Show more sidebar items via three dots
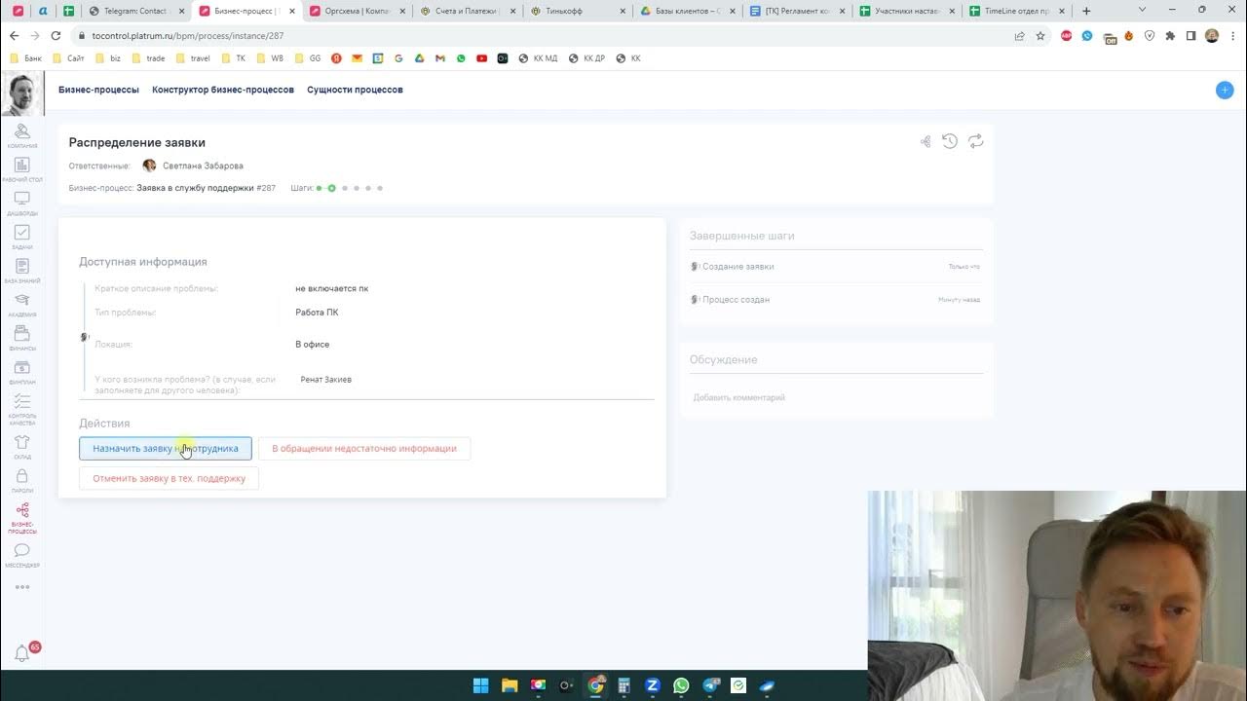This screenshot has width=1247, height=701. point(22,587)
